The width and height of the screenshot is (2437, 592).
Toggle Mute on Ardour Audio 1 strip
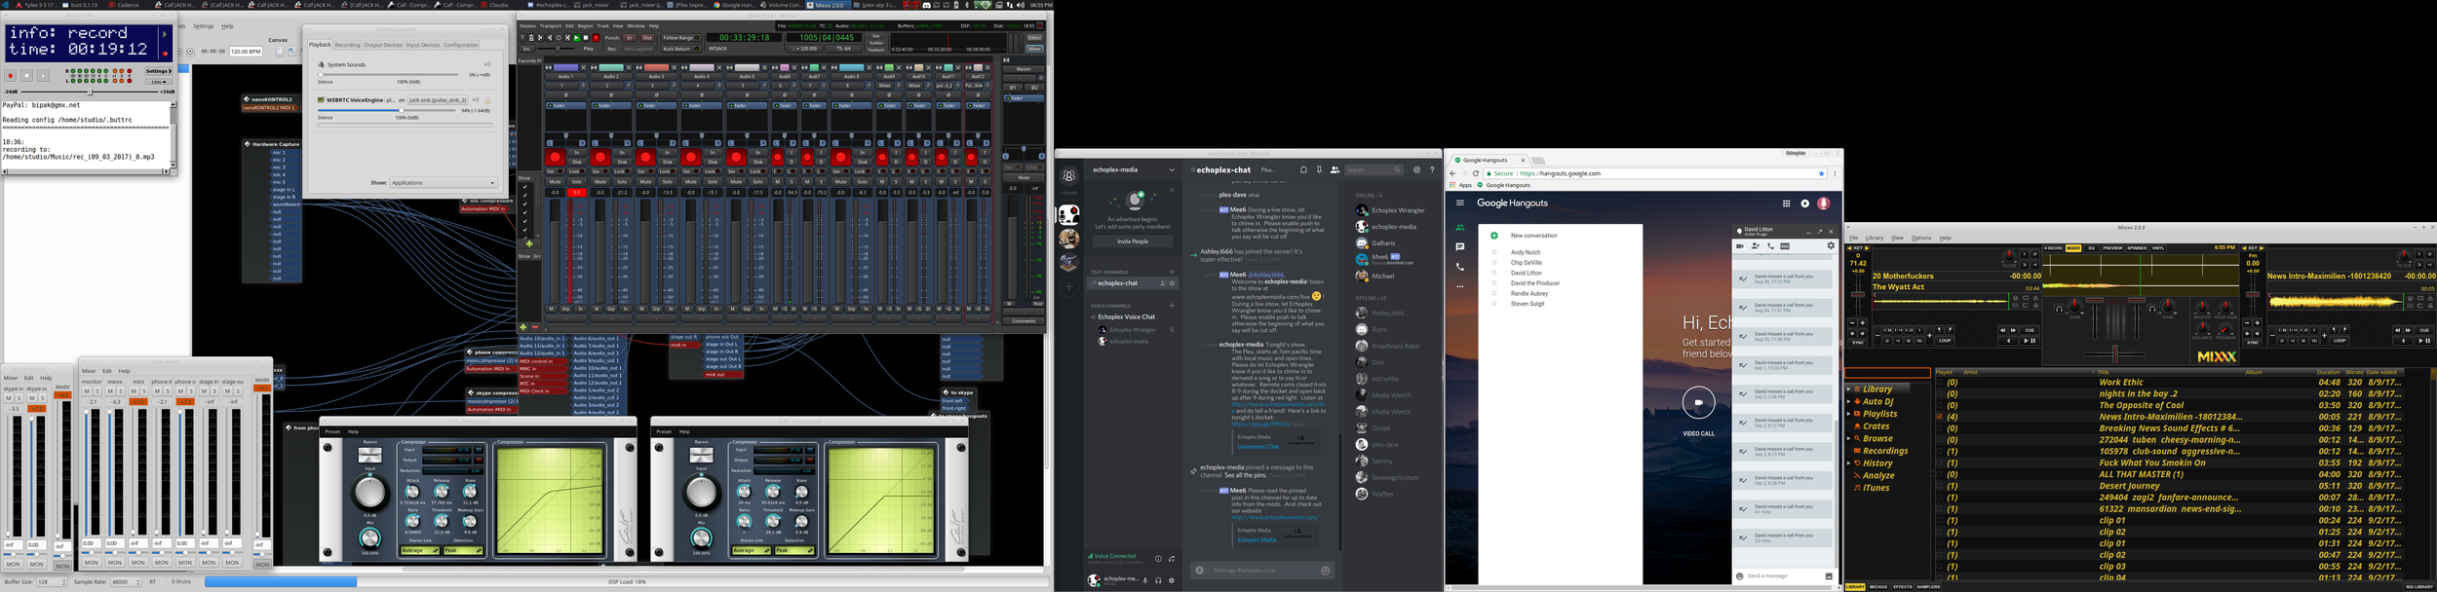(x=555, y=181)
